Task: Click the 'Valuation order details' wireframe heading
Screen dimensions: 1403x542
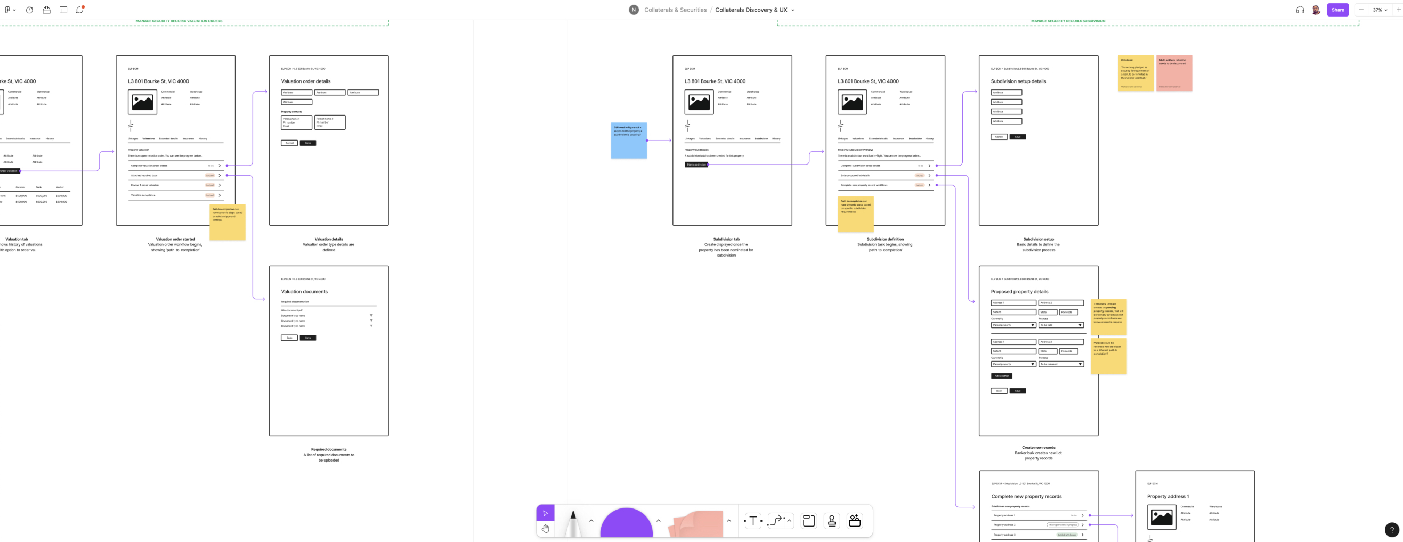Action: coord(305,81)
